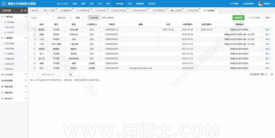Click the phone number 15812345678
Viewport: 275px width, 138px height.
click(112, 68)
